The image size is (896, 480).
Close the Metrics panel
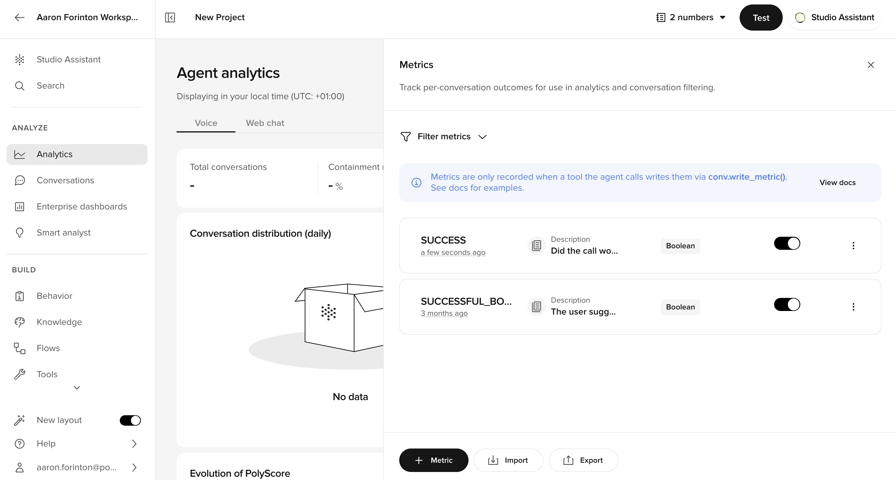click(x=871, y=65)
